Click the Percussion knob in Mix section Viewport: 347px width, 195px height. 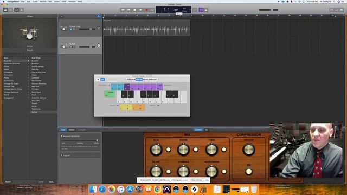point(211,171)
